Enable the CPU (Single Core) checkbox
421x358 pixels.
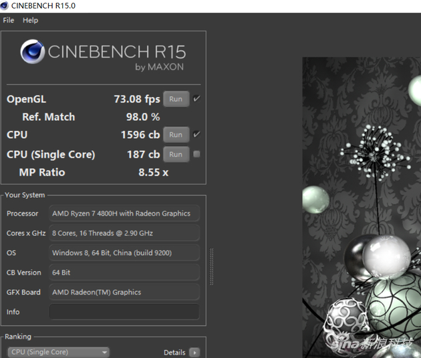pos(196,154)
